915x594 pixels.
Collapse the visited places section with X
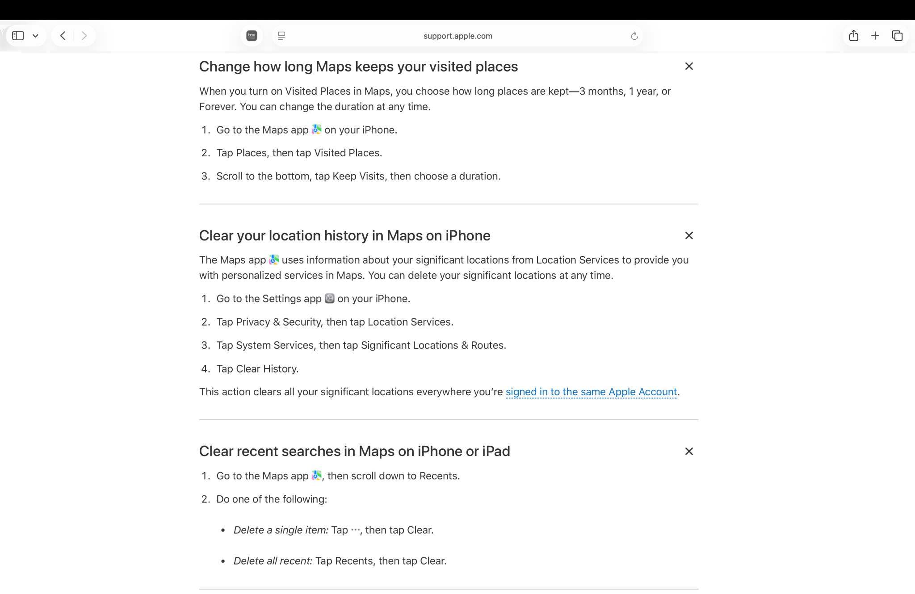point(689,67)
